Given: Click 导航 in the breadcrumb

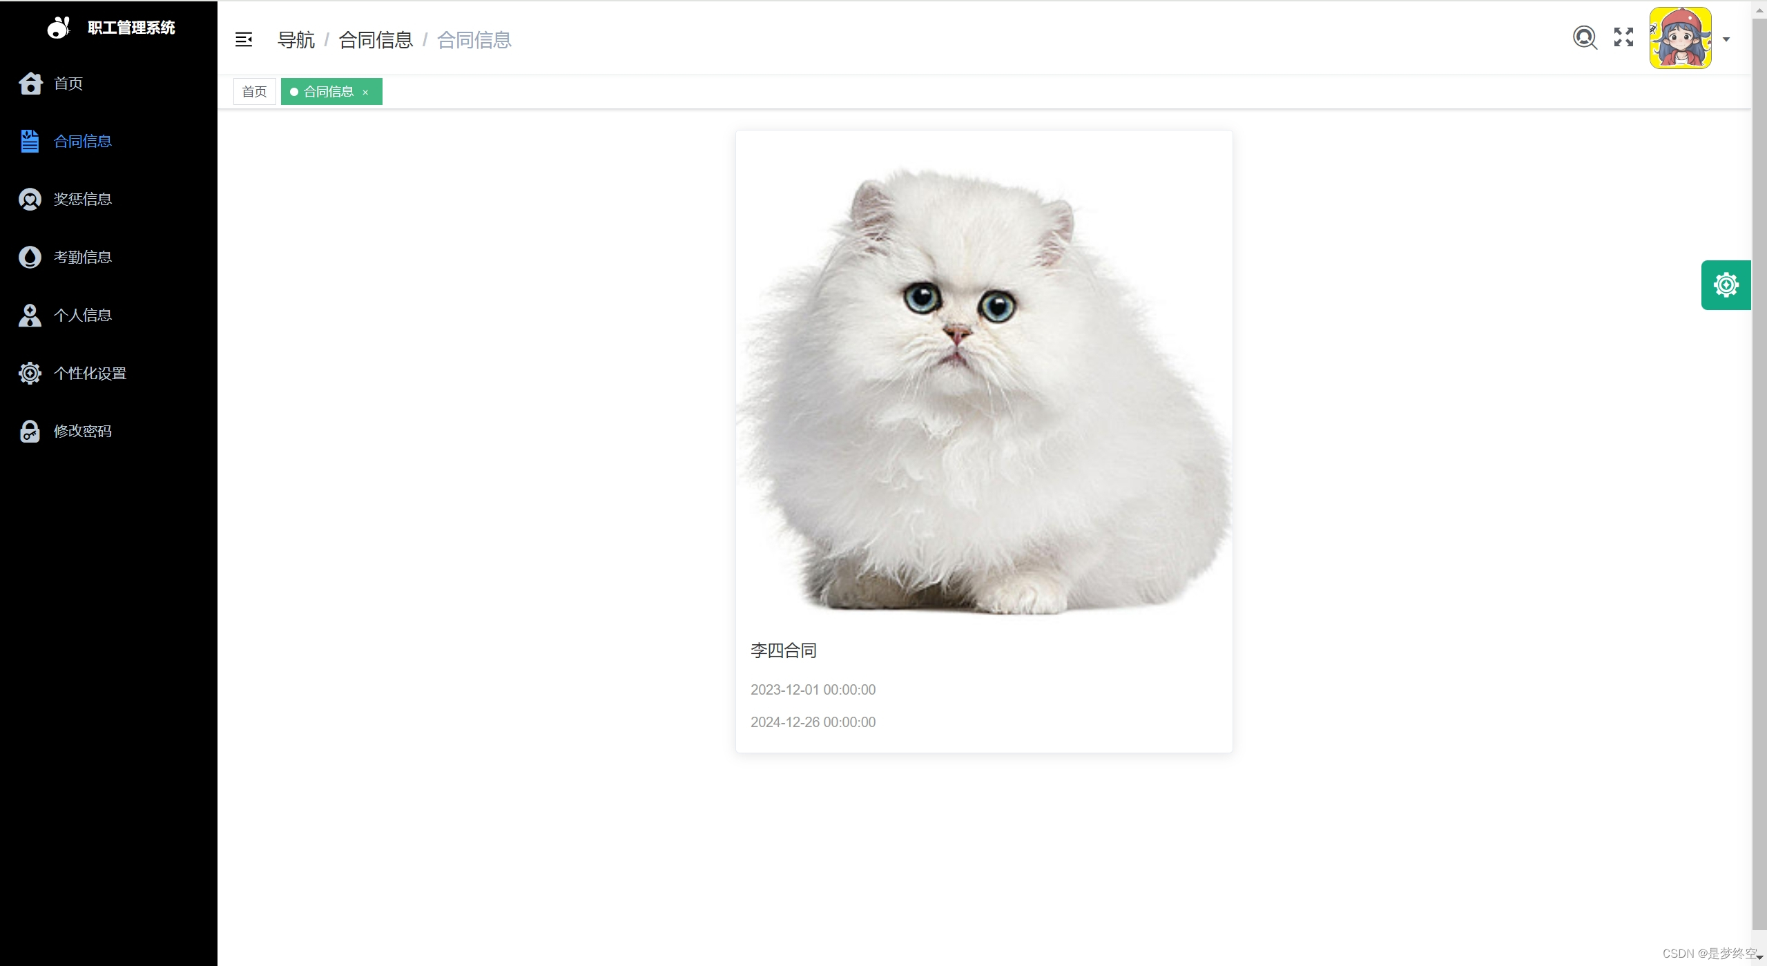Looking at the screenshot, I should tap(296, 40).
